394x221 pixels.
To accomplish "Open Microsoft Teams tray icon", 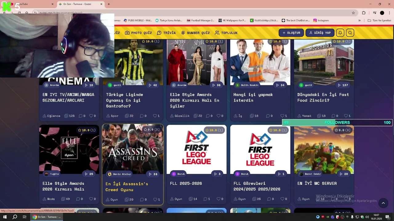I will pyautogui.click(x=332, y=217).
